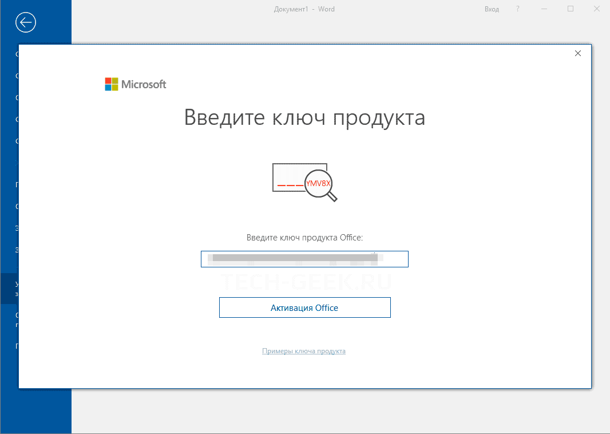The width and height of the screenshot is (610, 434).
Task: Click the "Введите ключ продукта" heading
Action: coord(304,117)
